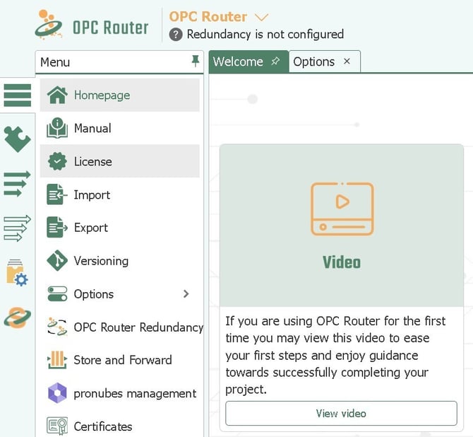The image size is (473, 437).
Task: Click the pronubes management cube icon
Action: coord(57,393)
